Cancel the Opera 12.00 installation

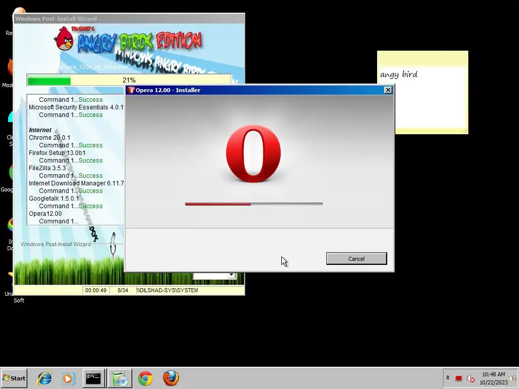(x=356, y=259)
